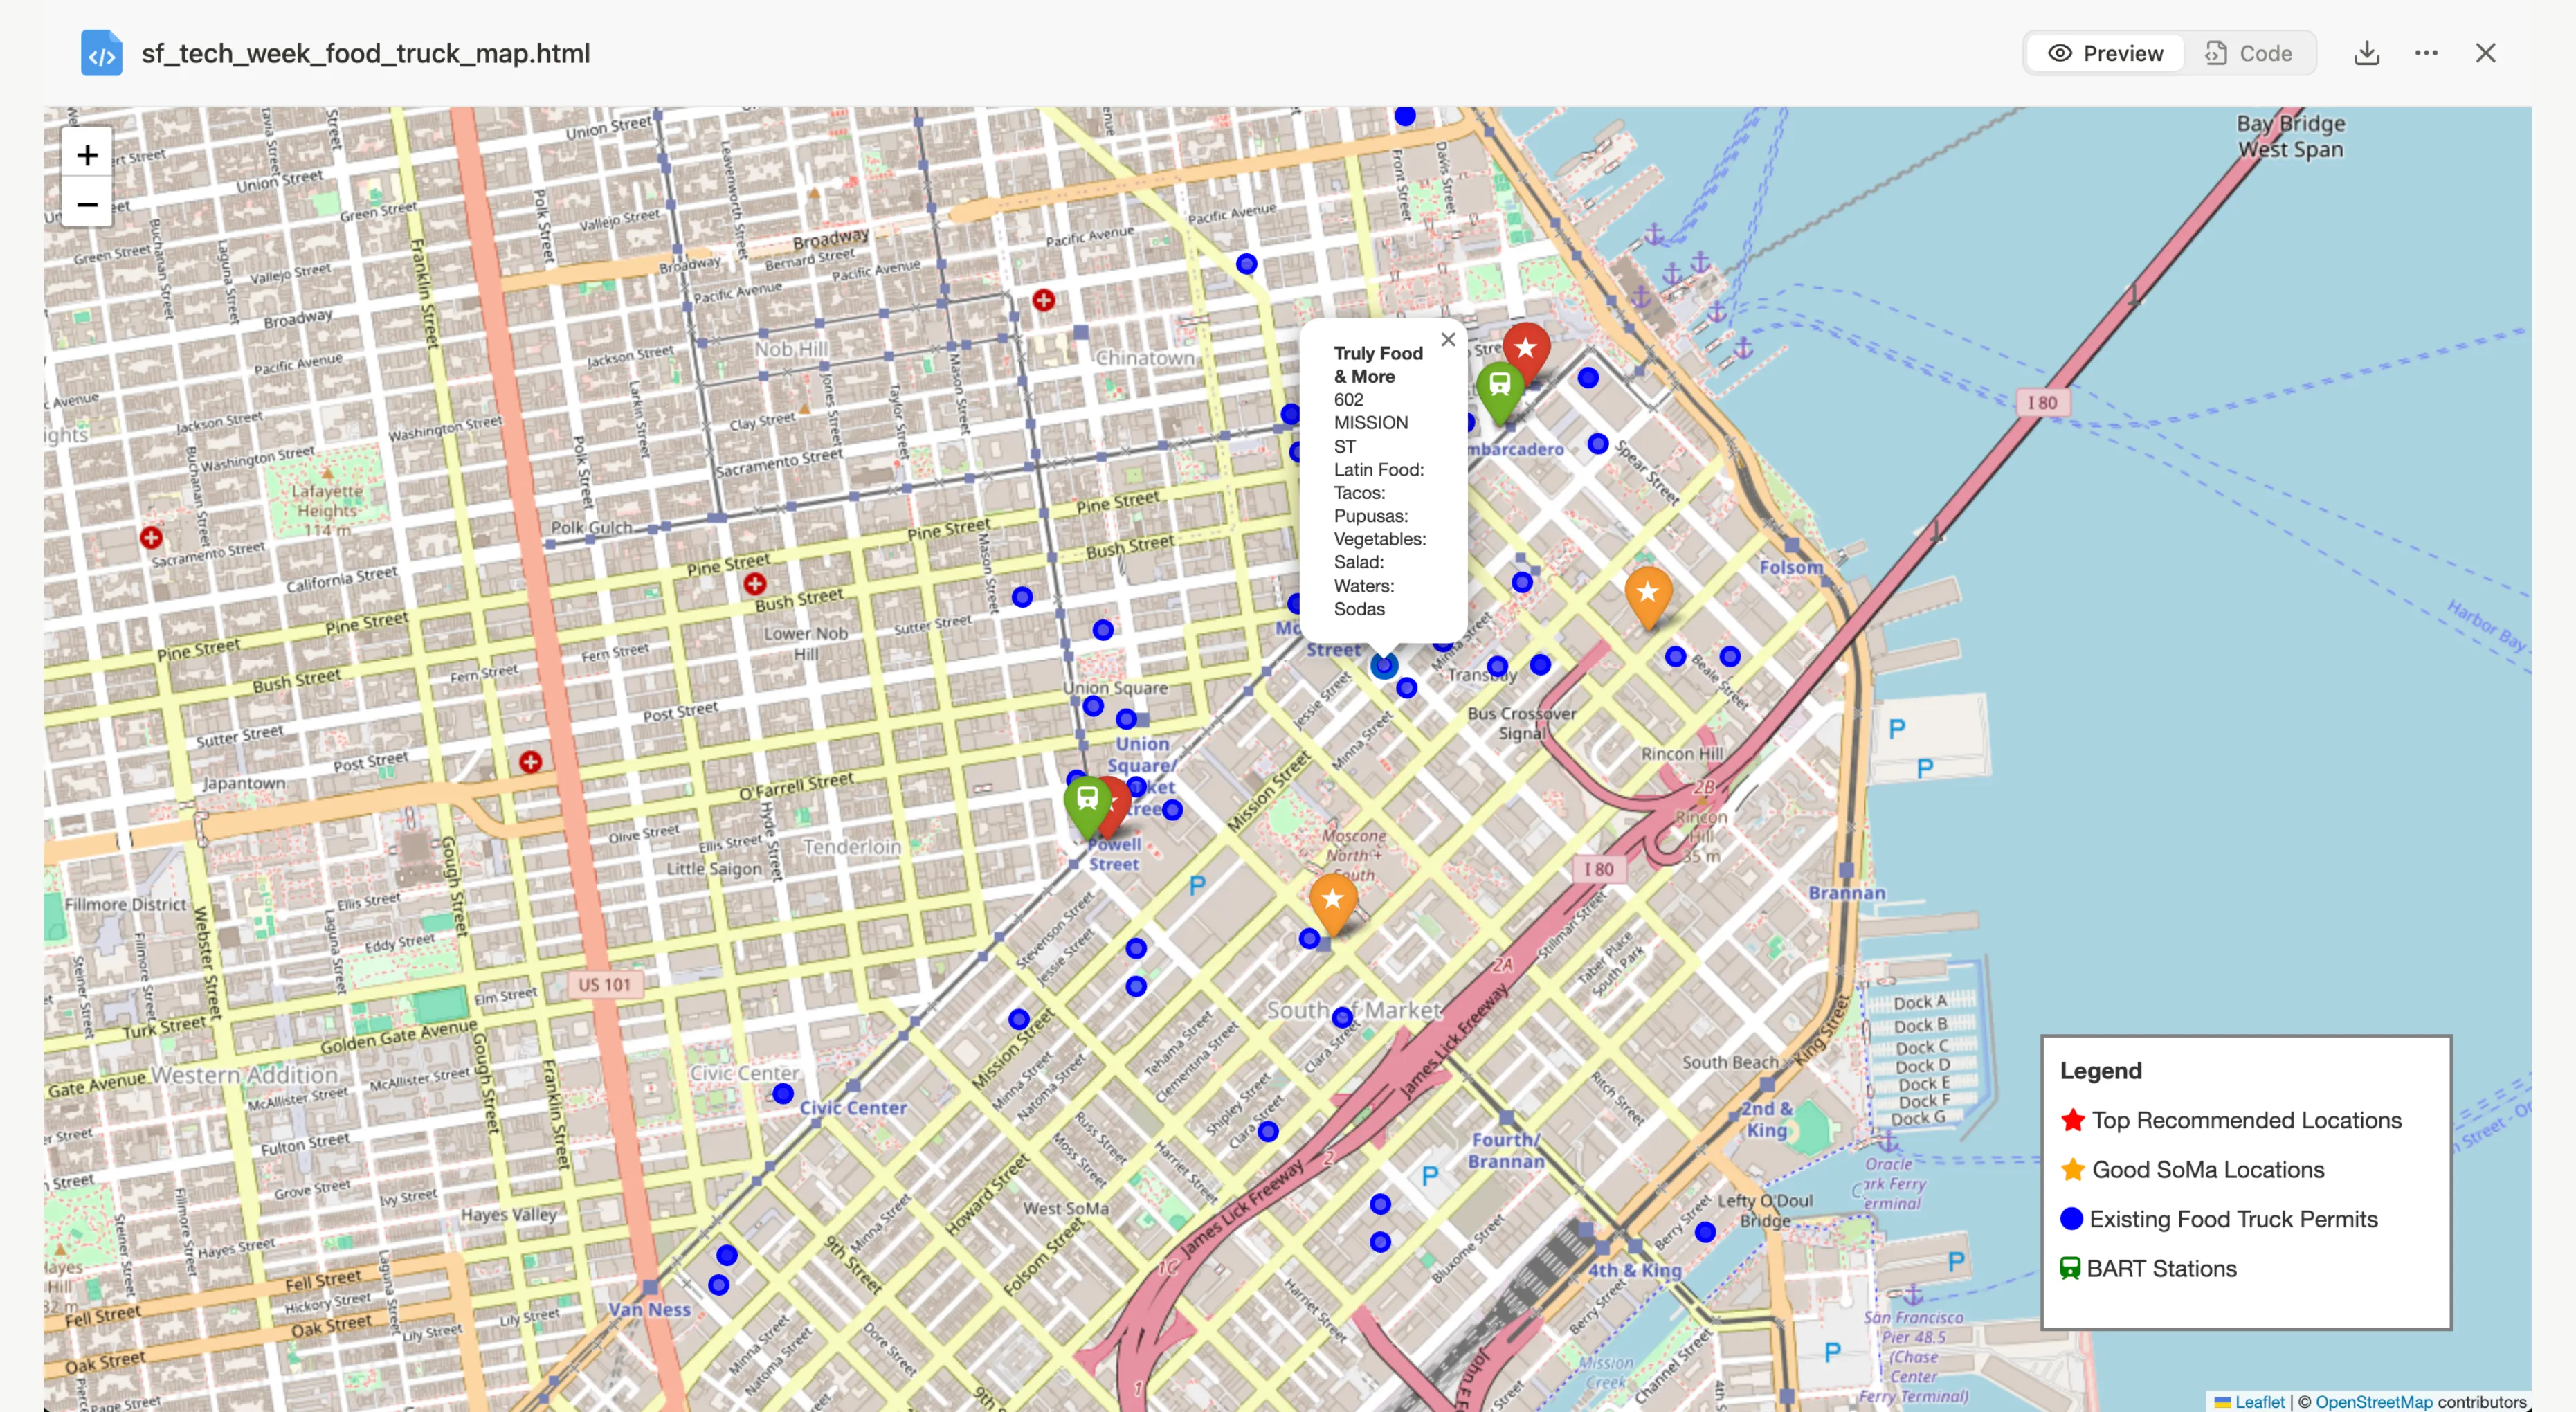Click blue permit dot at Civic Center
The width and height of the screenshot is (2576, 1412).
tap(783, 1094)
